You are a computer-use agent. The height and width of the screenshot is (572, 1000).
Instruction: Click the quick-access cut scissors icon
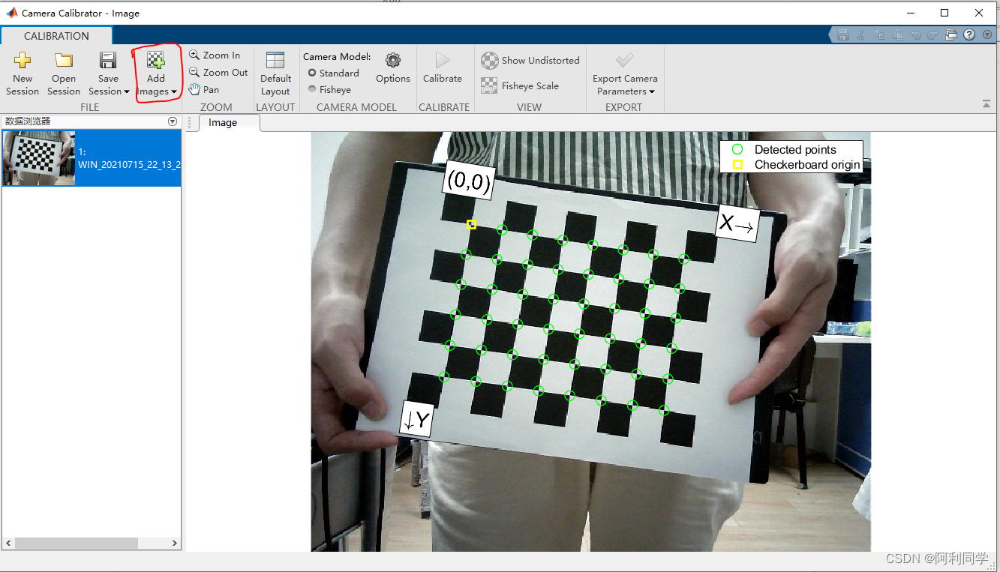[x=861, y=34]
